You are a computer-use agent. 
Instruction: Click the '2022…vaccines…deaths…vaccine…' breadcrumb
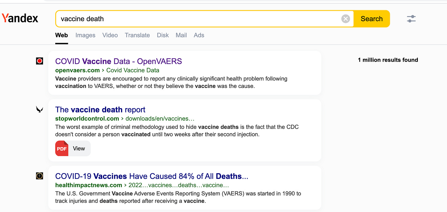[179, 185]
